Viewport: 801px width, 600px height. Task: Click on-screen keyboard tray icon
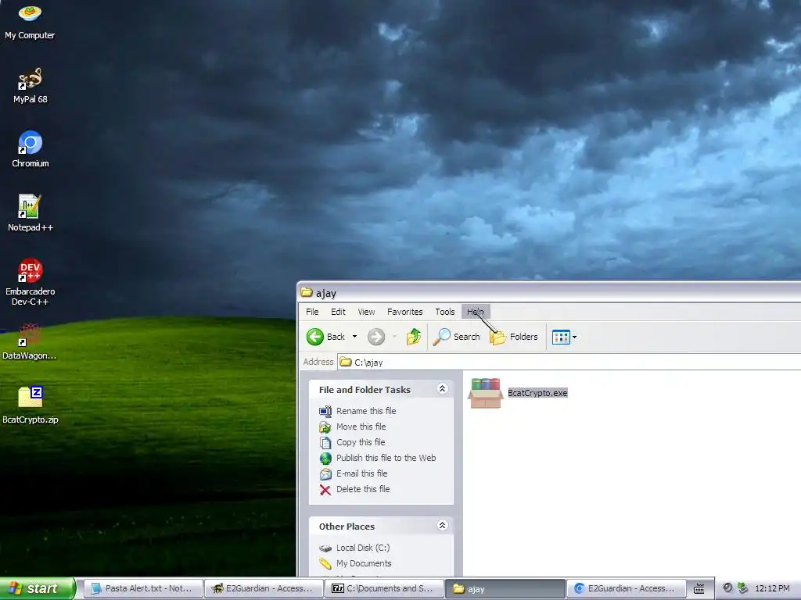click(699, 589)
